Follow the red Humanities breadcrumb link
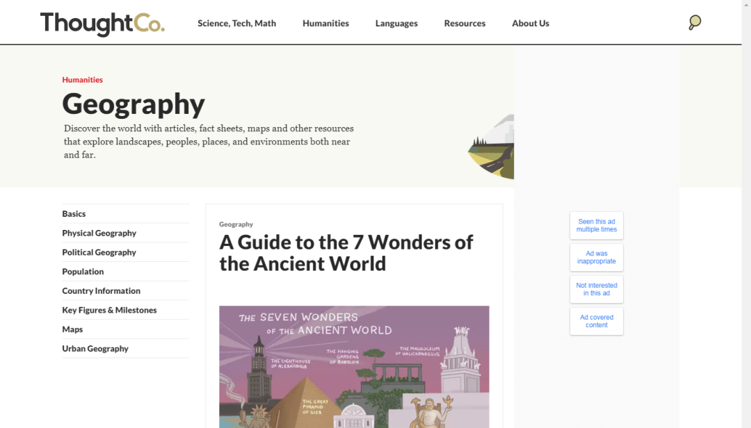This screenshot has height=428, width=751. point(82,80)
